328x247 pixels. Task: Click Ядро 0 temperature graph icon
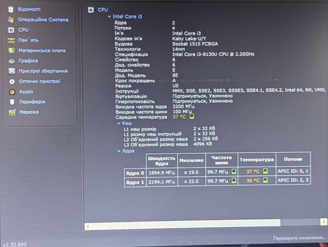[x=265, y=171]
